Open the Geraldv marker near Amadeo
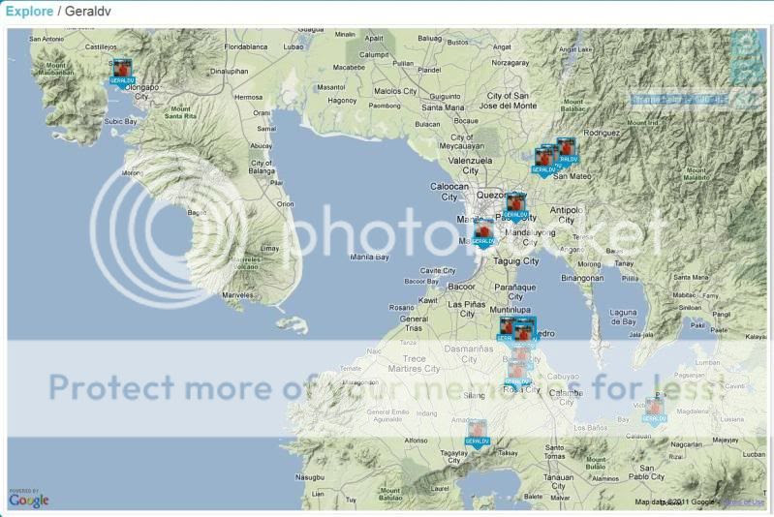Screen dimensions: 774x517 coord(477,434)
